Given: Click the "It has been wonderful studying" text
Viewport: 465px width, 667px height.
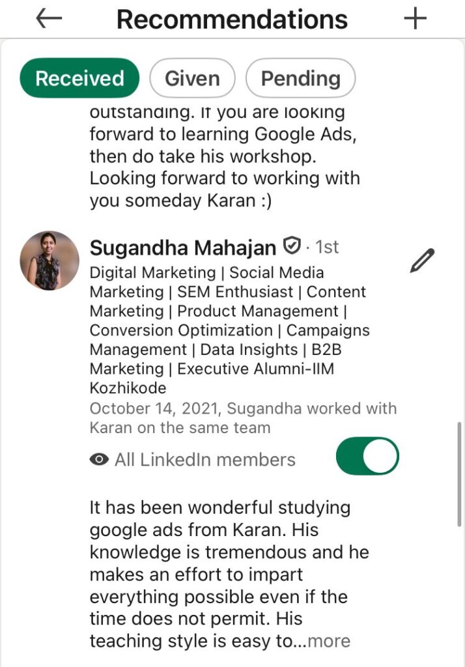Looking at the screenshot, I should pyautogui.click(x=220, y=507).
